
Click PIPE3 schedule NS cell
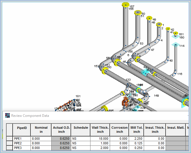[x=81, y=148]
